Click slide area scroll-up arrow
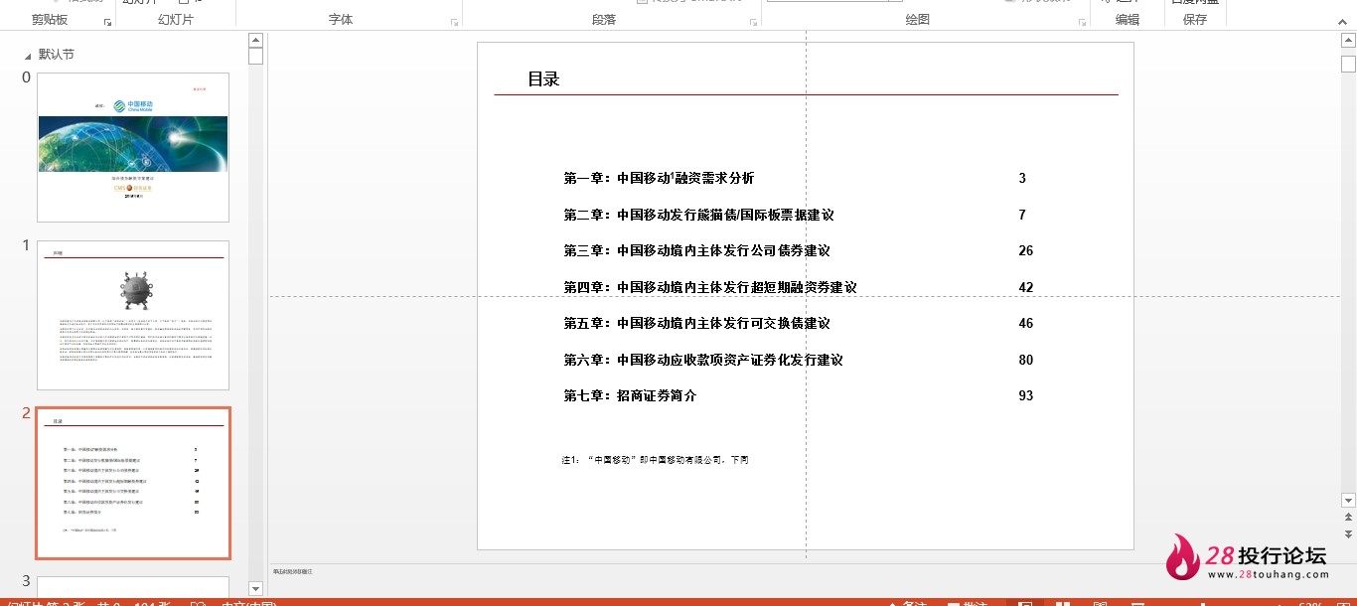Viewport: 1357px width, 606px height. click(x=1348, y=40)
